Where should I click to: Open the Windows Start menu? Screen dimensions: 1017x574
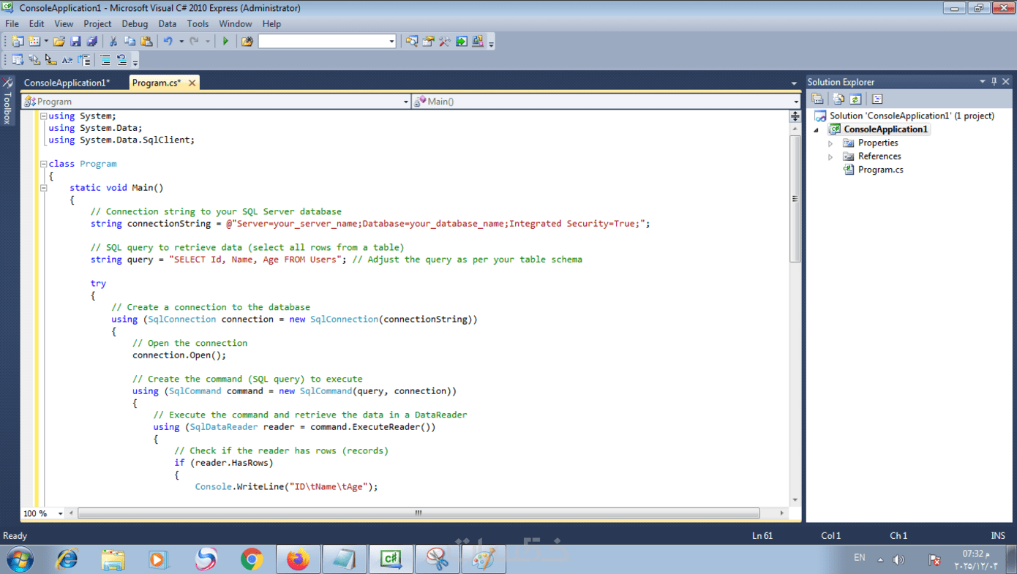point(20,560)
